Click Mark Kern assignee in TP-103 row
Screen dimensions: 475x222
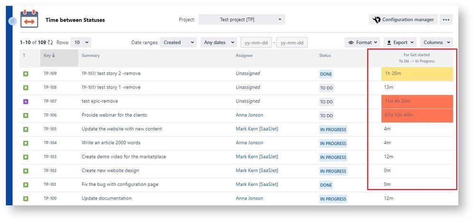point(257,157)
